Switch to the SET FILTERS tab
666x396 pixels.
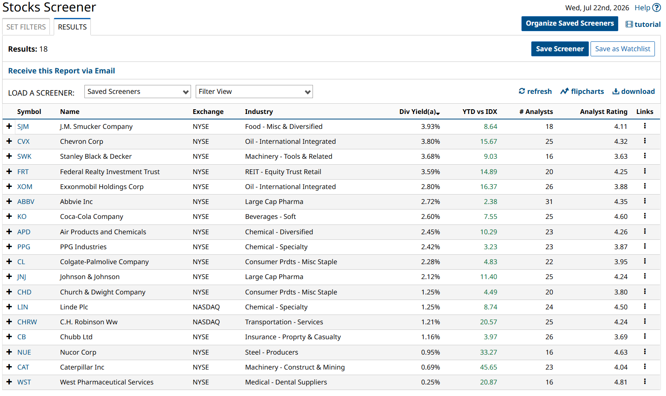coord(26,27)
